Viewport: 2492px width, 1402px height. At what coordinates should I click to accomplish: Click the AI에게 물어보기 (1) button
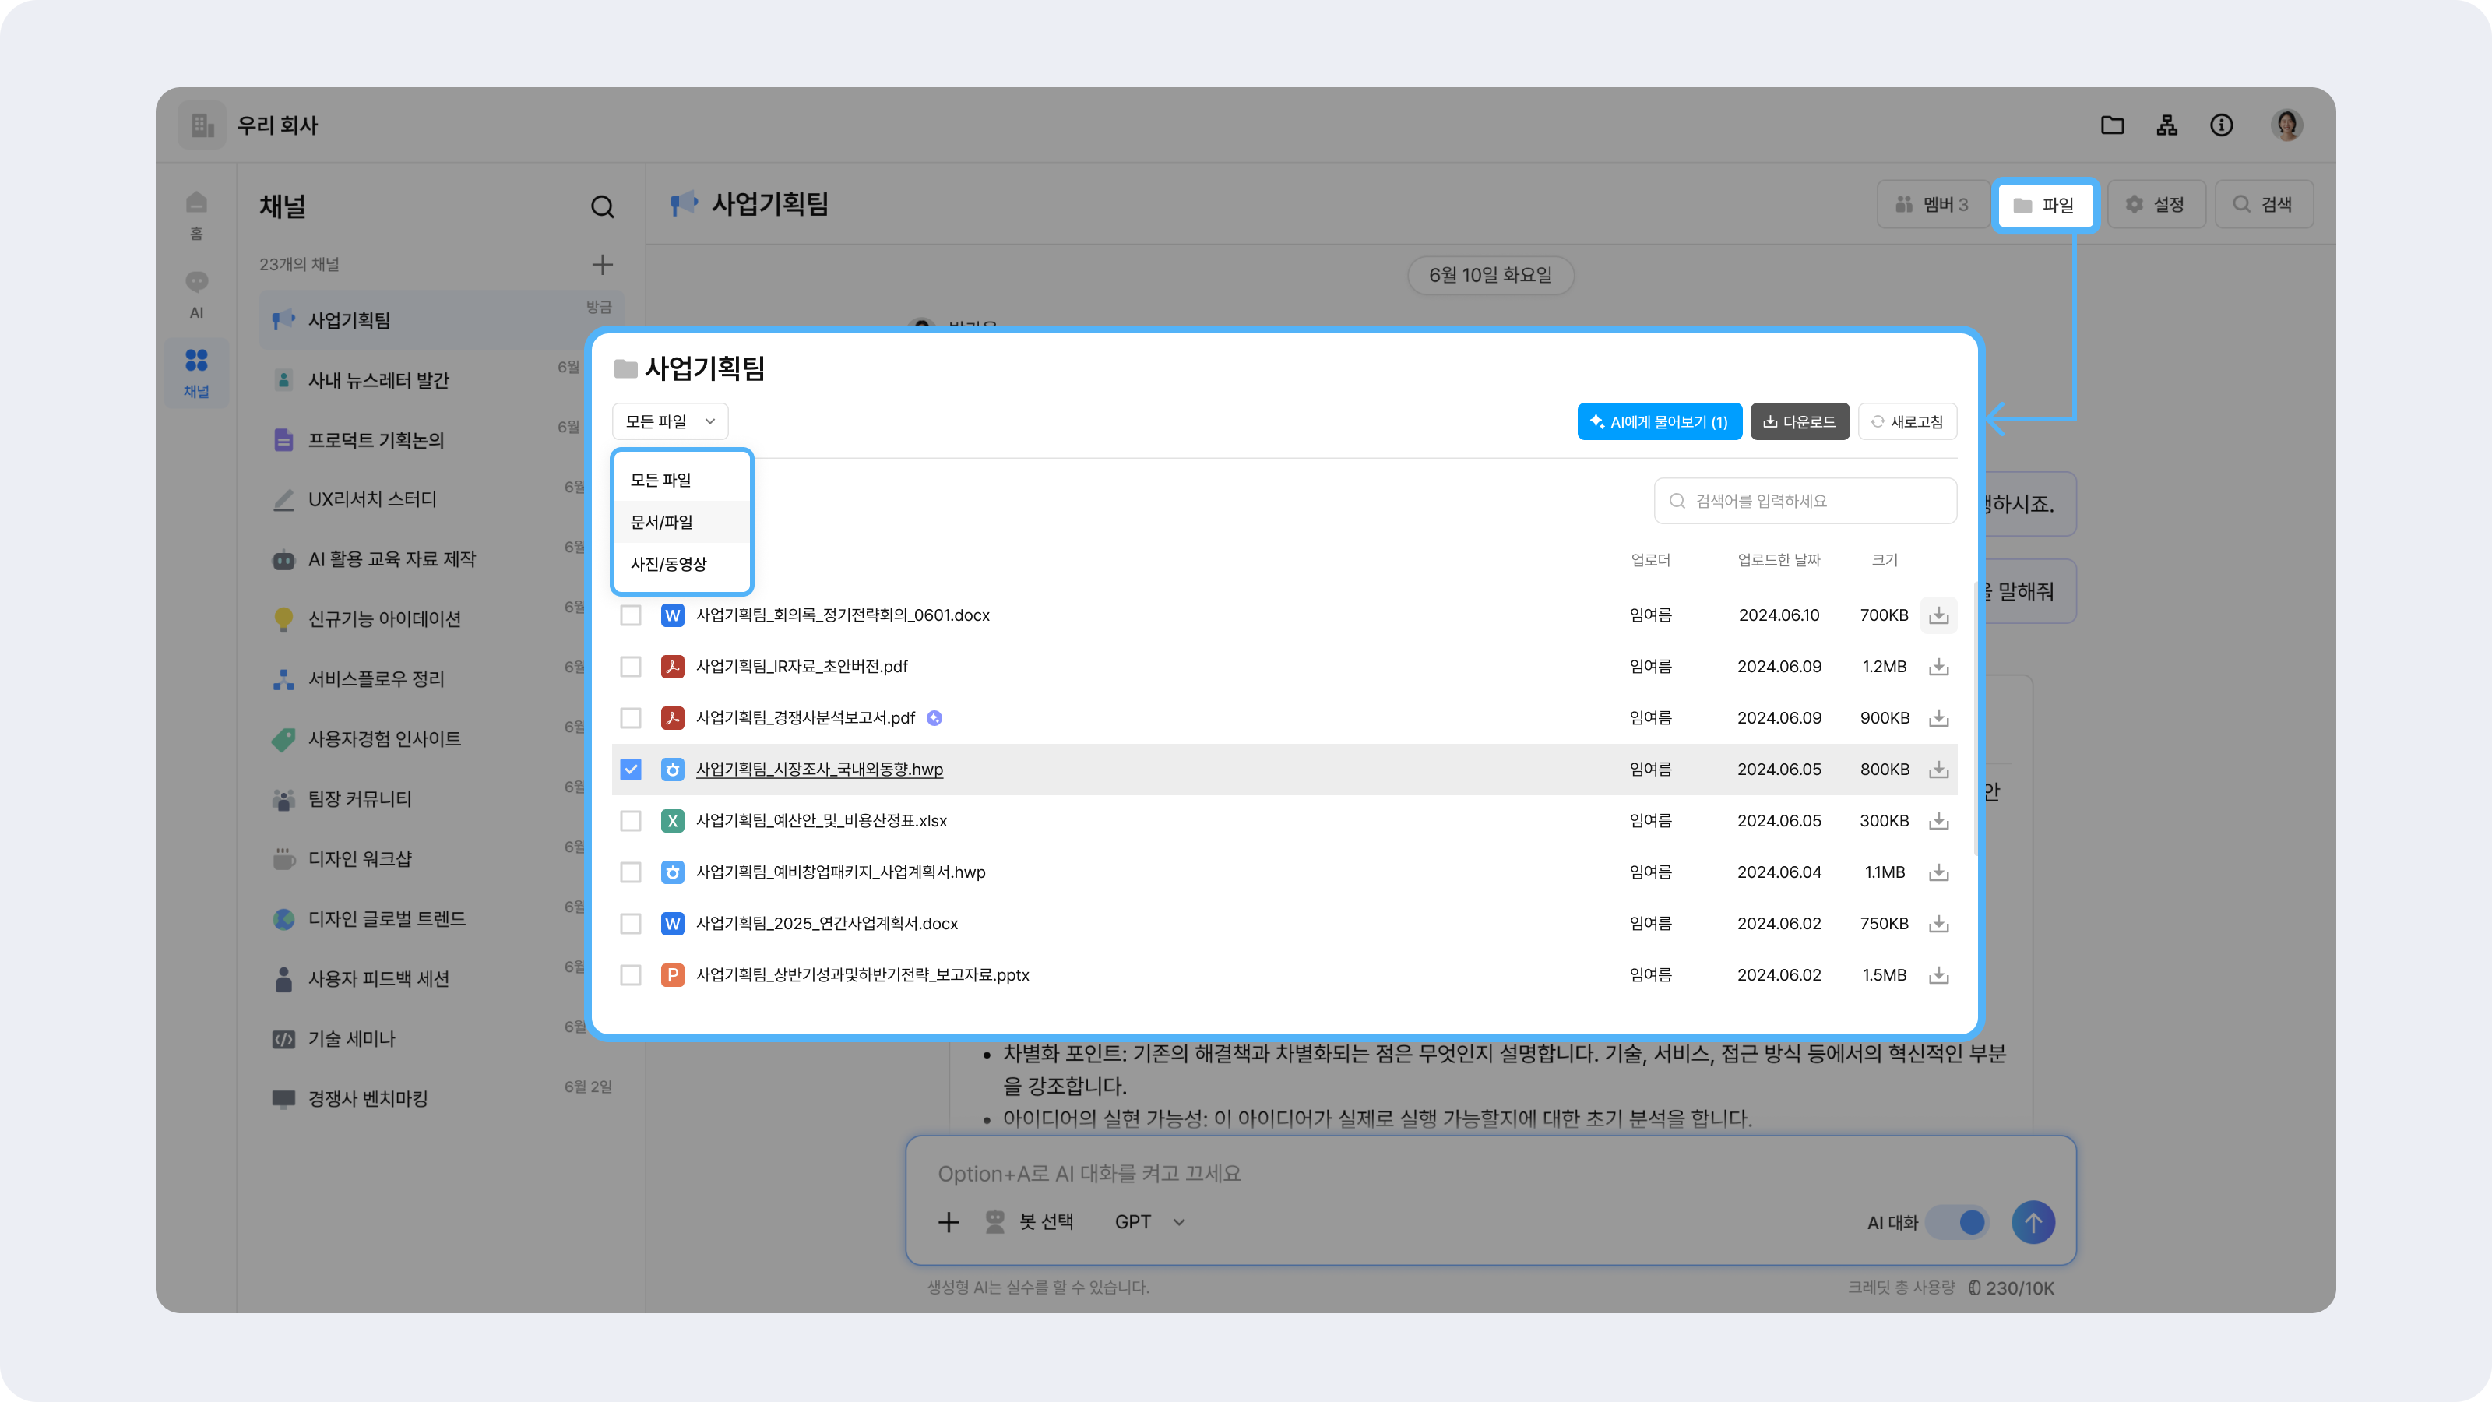coord(1659,421)
